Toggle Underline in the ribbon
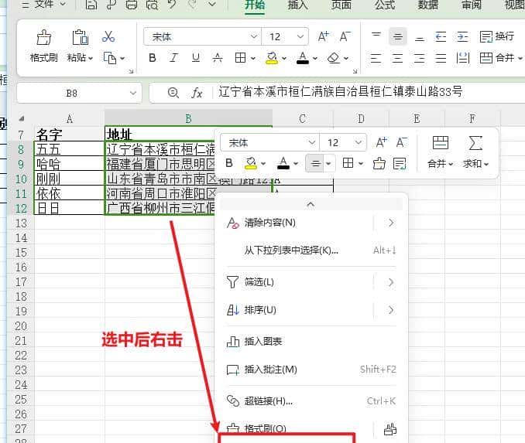The image size is (525, 443). pos(196,58)
